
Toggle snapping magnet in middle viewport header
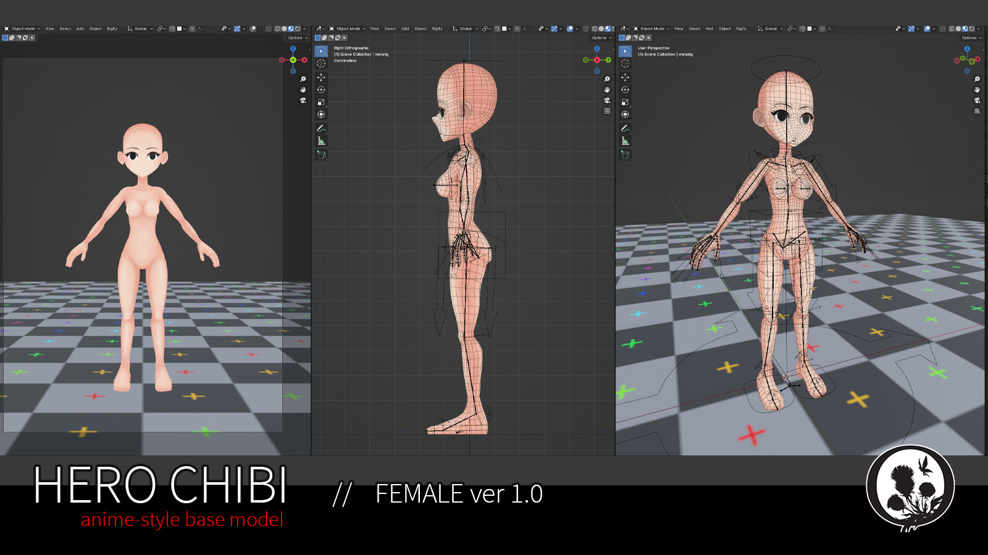click(x=498, y=28)
